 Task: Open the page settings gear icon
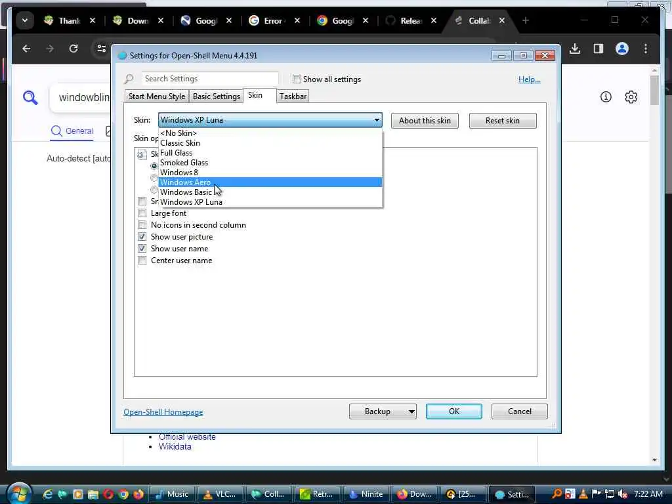631,97
